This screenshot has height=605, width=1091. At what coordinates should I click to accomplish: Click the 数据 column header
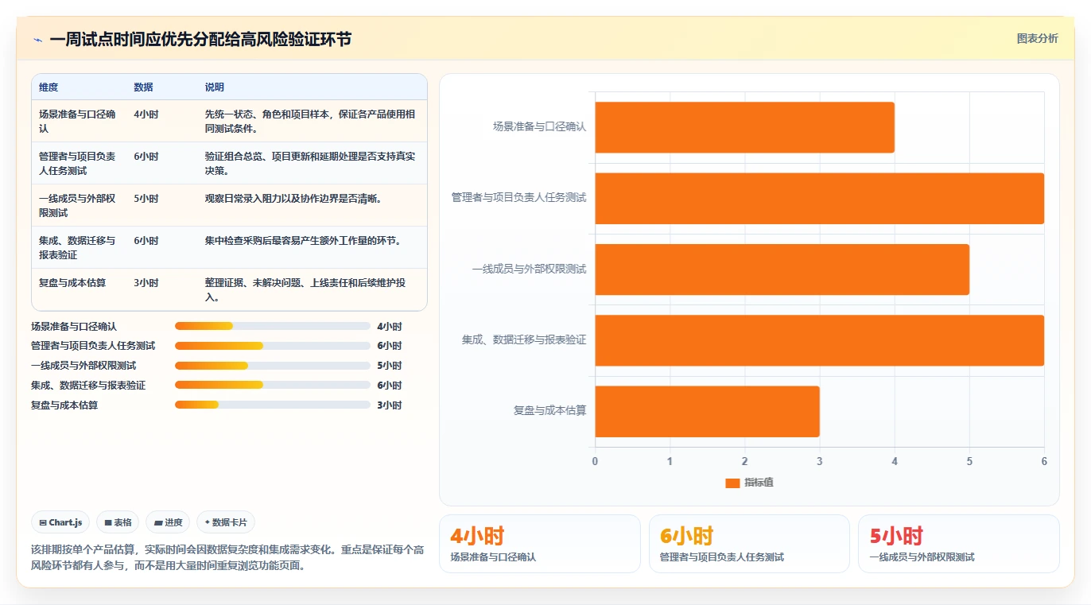click(x=143, y=87)
